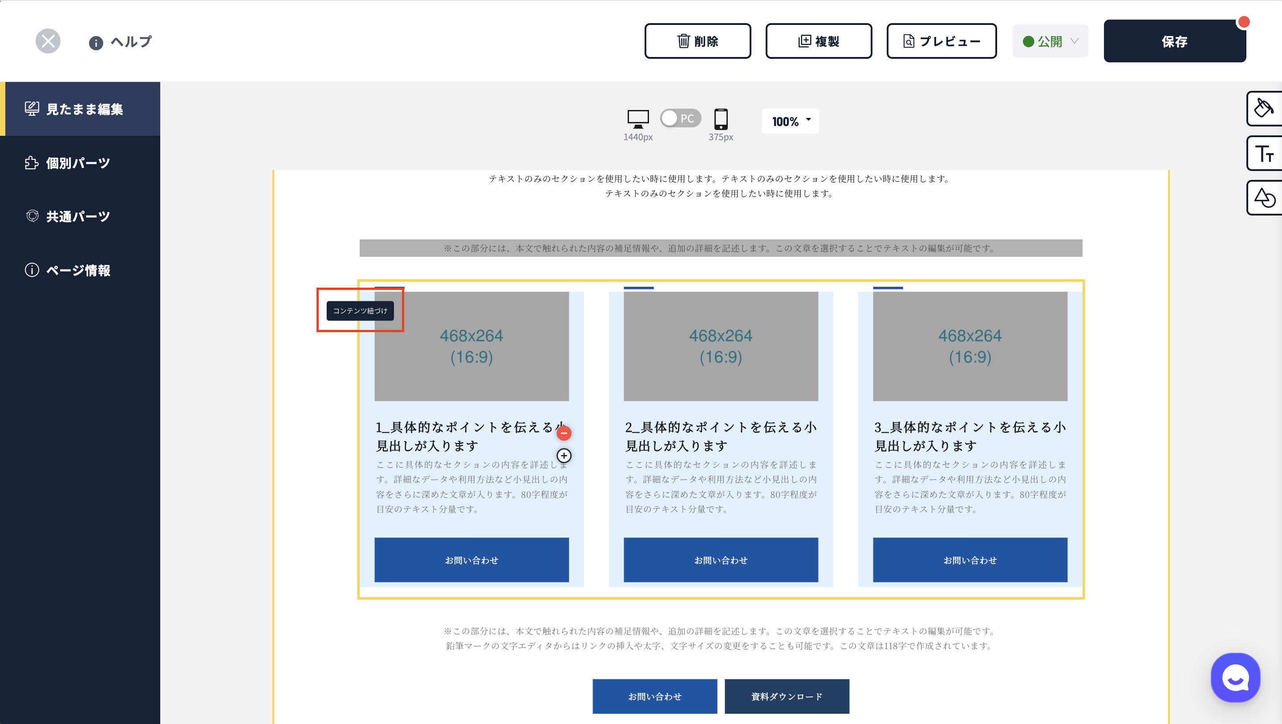This screenshot has height=724, width=1282.
Task: Click the third card's description paragraph
Action: pyautogui.click(x=970, y=487)
